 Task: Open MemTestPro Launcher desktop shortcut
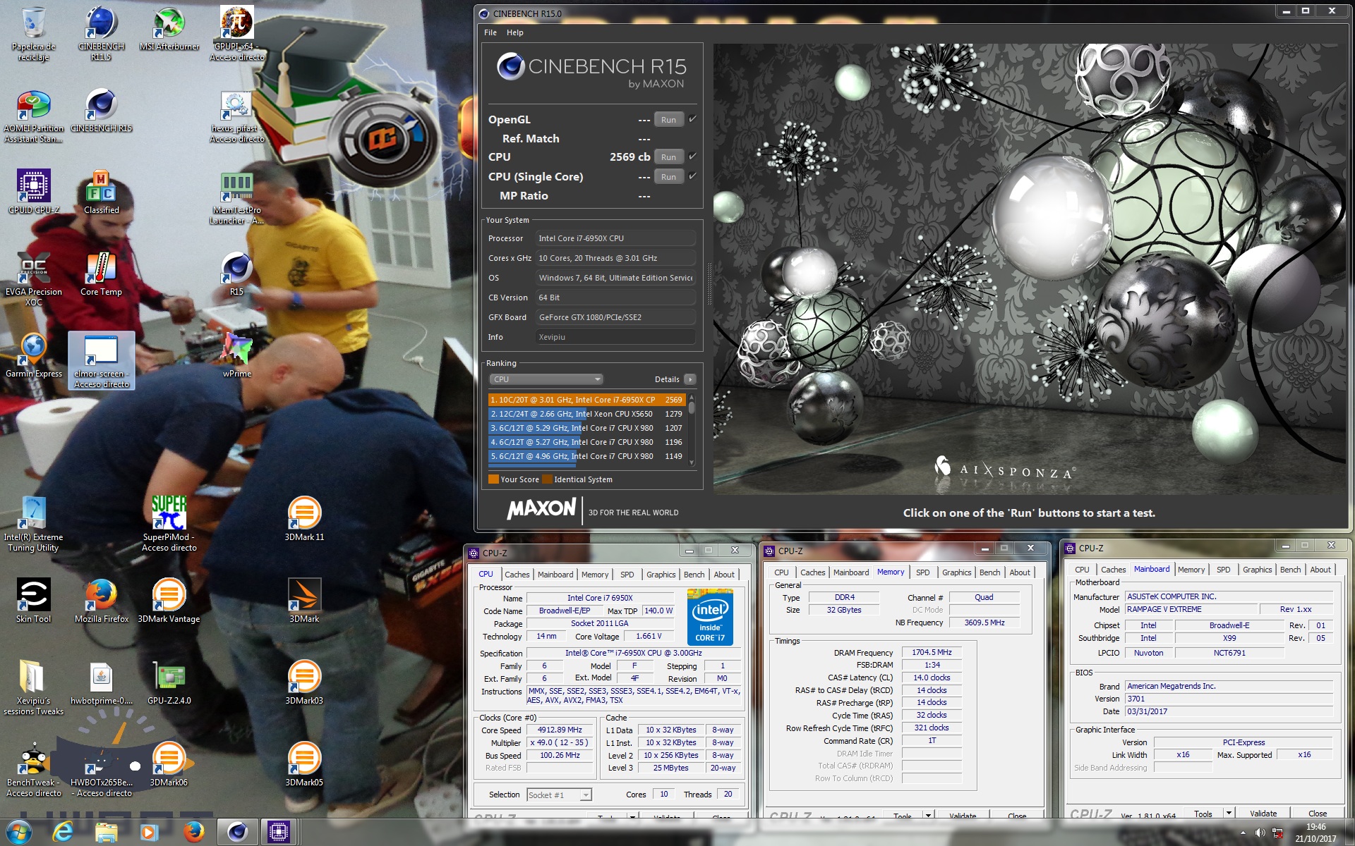point(237,198)
